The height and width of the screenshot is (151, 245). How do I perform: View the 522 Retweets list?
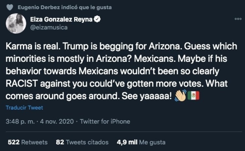(x=27, y=142)
